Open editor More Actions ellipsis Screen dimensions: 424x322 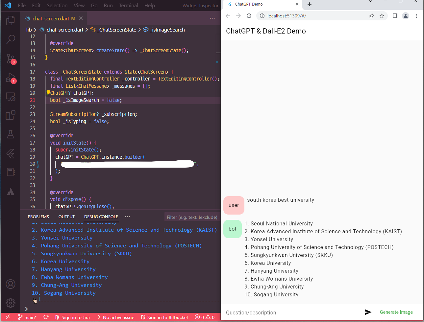click(x=212, y=18)
